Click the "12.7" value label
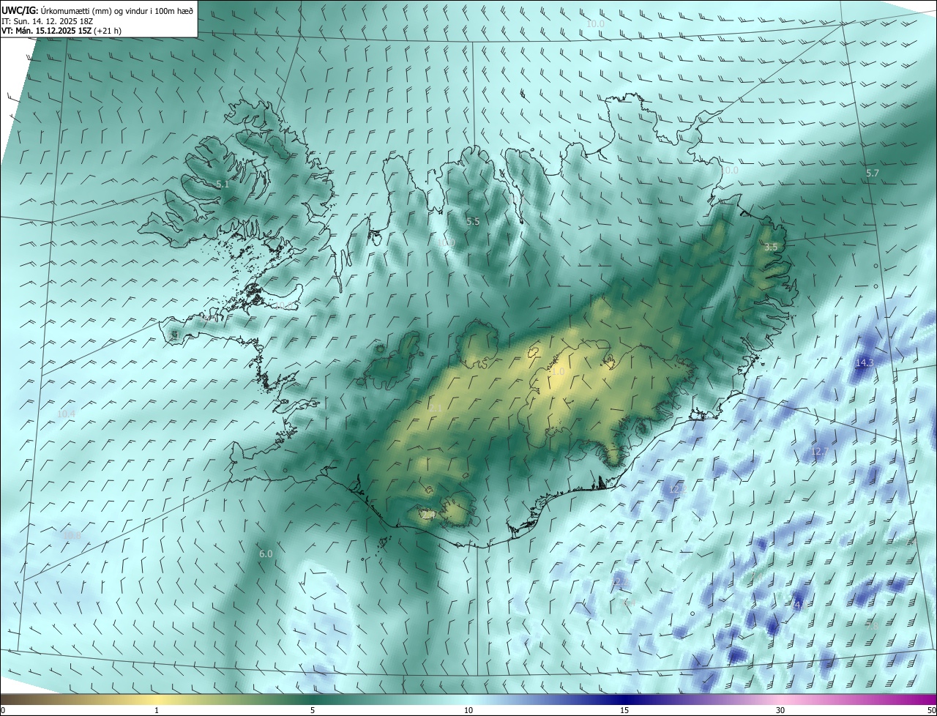Screen dimensions: 937x716 click(x=819, y=452)
